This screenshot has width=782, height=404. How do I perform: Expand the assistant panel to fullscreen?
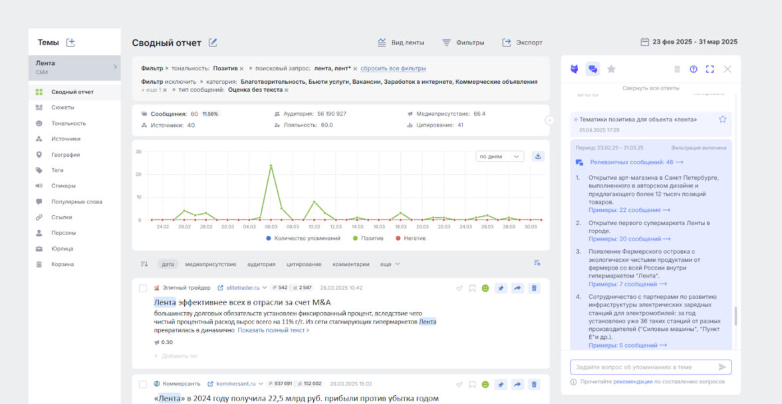(710, 69)
